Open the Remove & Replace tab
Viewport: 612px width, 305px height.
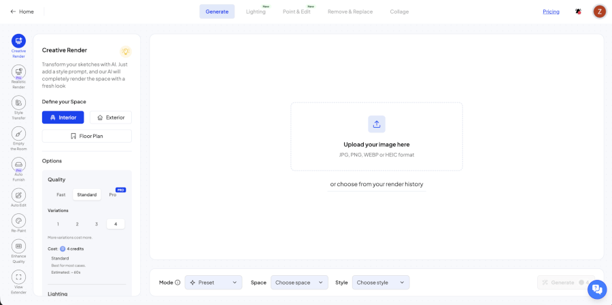point(350,12)
